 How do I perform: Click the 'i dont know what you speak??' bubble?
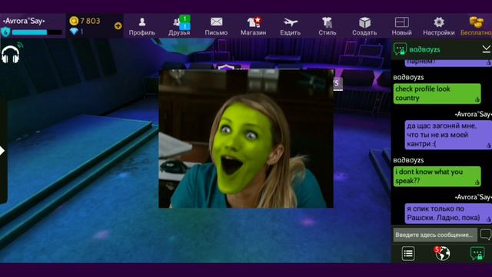(x=437, y=176)
